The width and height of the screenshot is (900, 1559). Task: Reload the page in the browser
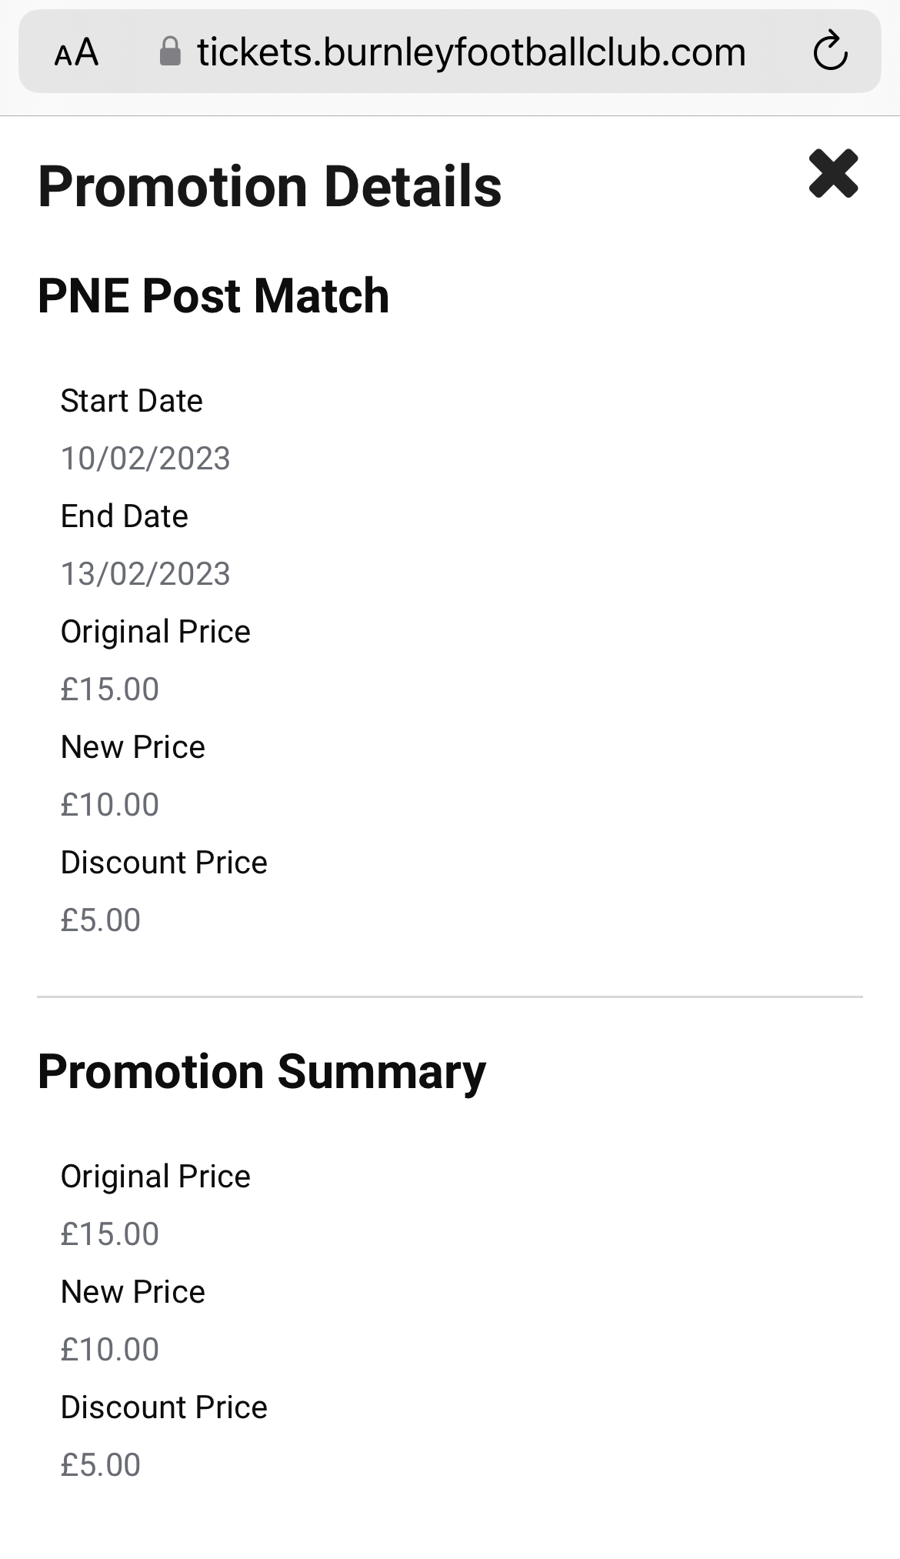830,52
